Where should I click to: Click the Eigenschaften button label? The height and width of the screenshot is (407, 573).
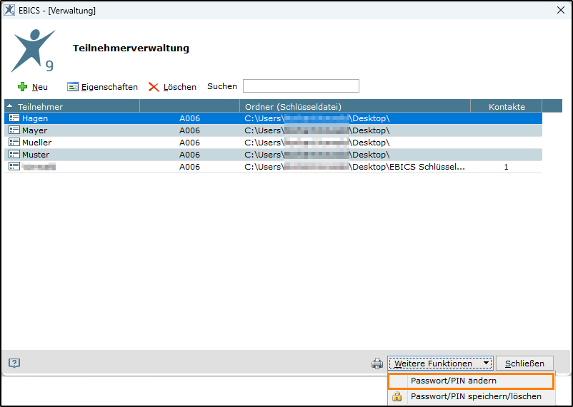(109, 87)
